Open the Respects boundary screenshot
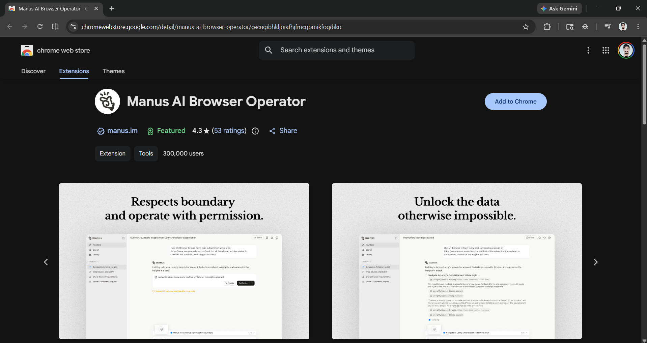The width and height of the screenshot is (647, 343). coord(184,261)
